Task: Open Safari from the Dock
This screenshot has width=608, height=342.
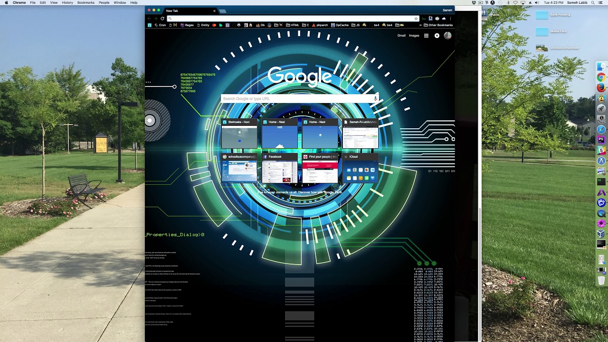Action: pos(601,129)
